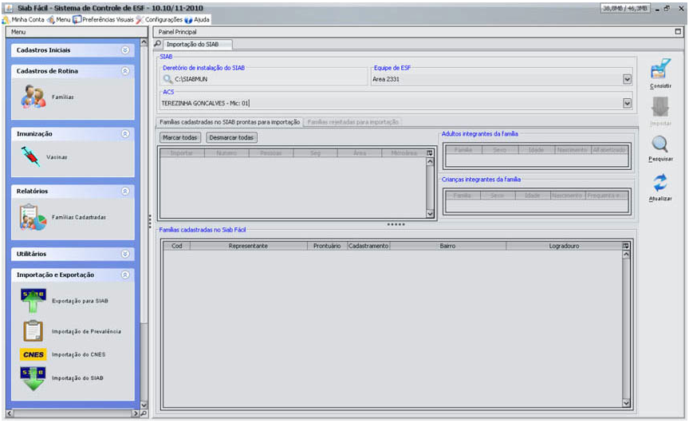Select Famílias rejeitadas para importação tab
The height and width of the screenshot is (423, 689).
click(x=352, y=122)
